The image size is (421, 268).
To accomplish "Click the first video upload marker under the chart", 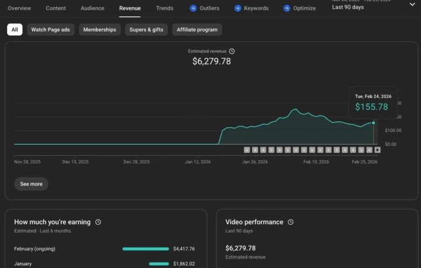I will (x=247, y=150).
